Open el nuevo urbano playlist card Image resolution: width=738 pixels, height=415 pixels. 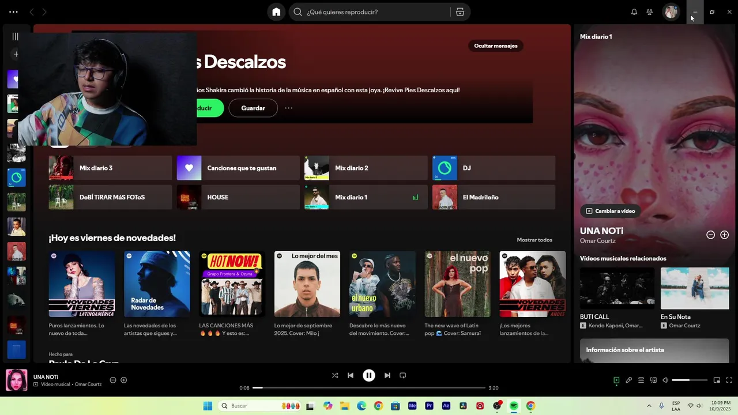pos(382,293)
